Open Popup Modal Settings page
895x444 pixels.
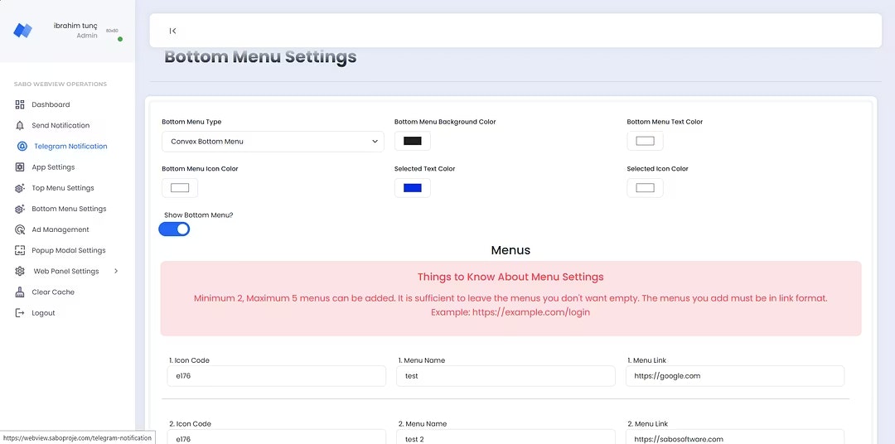(x=69, y=250)
